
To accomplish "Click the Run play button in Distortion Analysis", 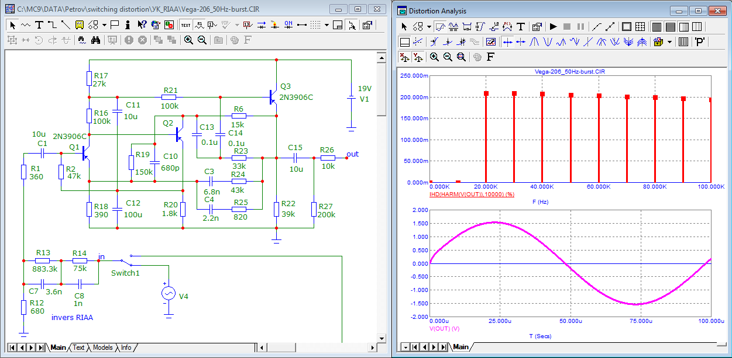I will pos(553,26).
